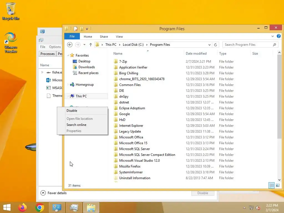This screenshot has width=284, height=213.
Task: Click the muted volume tray icon
Action: [258, 208]
